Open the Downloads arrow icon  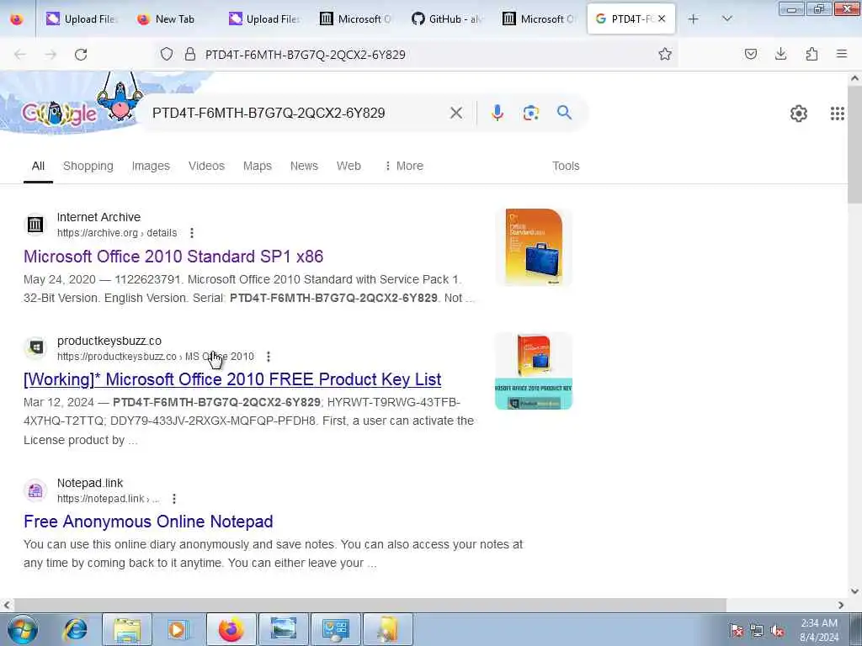pyautogui.click(x=780, y=54)
